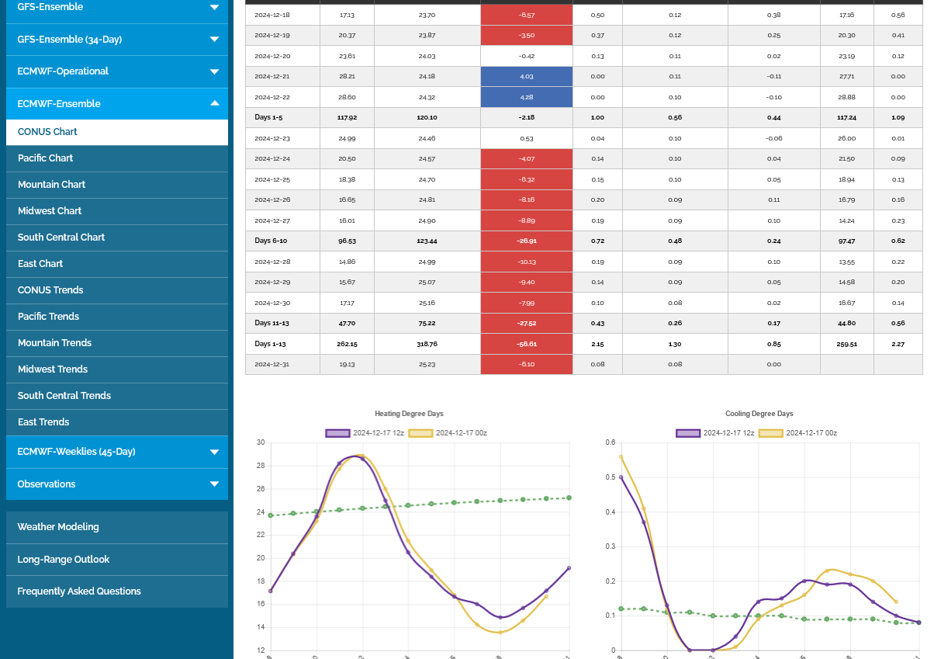Image resolution: width=934 pixels, height=659 pixels.
Task: Click the peak point on Heating Degree Days chart
Action: [x=361, y=458]
